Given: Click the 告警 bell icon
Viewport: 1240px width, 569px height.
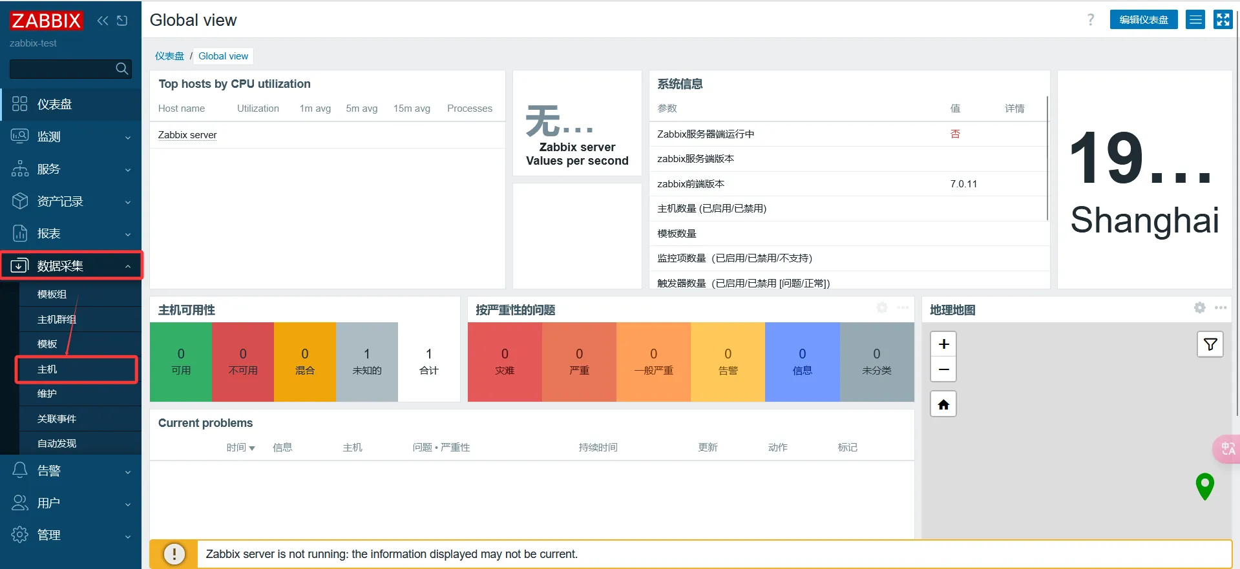Looking at the screenshot, I should [x=20, y=470].
